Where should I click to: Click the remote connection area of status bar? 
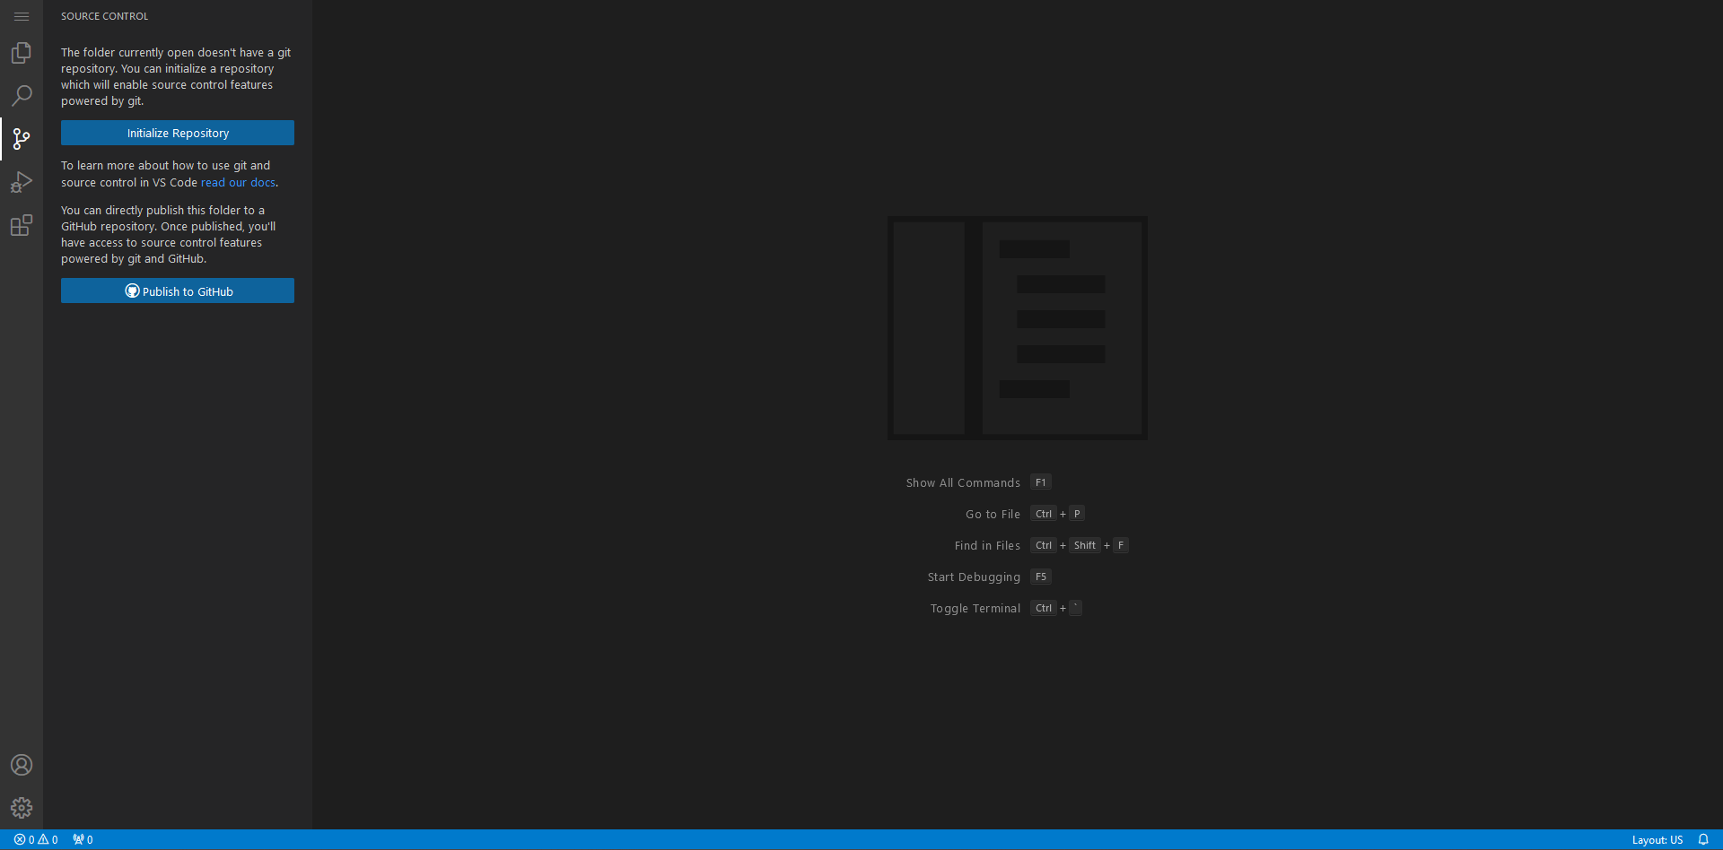pyautogui.click(x=7, y=839)
